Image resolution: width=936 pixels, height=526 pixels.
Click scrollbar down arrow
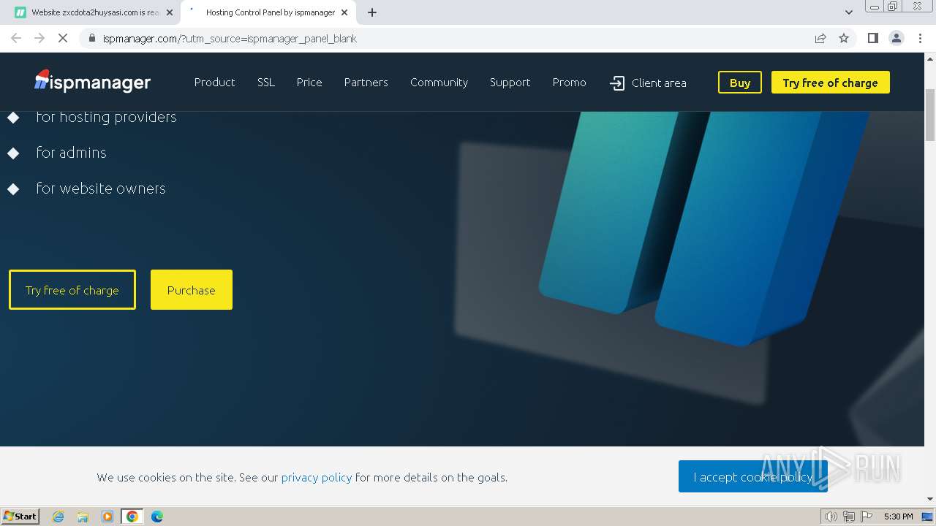tap(930, 499)
